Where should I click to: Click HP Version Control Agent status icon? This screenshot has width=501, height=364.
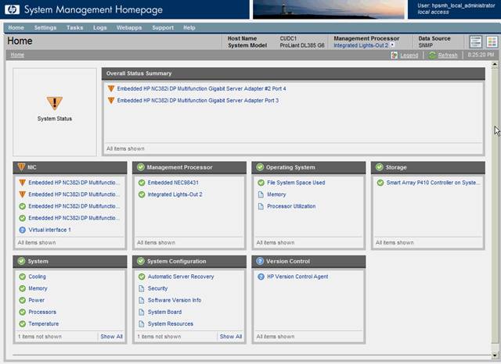click(261, 277)
